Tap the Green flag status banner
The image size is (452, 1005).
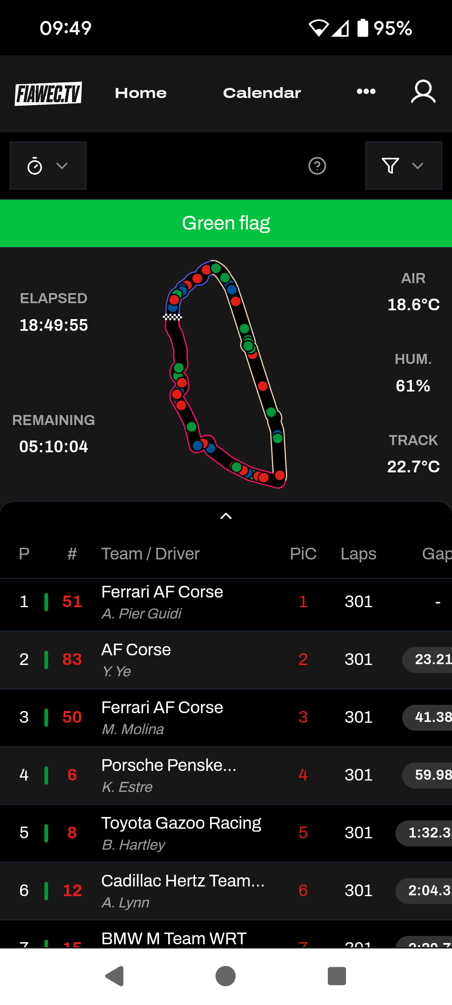pyautogui.click(x=226, y=223)
